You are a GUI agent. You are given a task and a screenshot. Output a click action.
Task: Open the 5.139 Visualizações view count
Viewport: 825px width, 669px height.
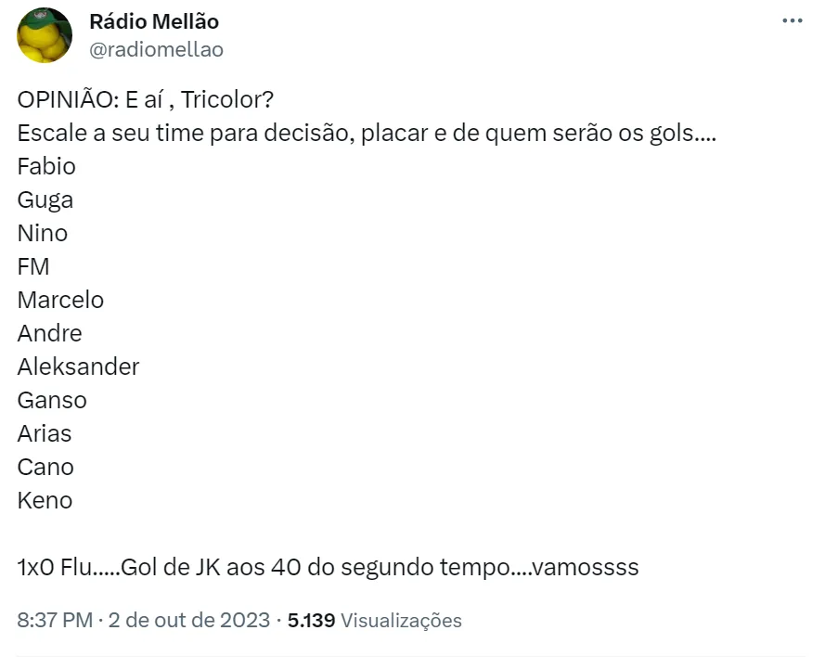[x=374, y=620]
